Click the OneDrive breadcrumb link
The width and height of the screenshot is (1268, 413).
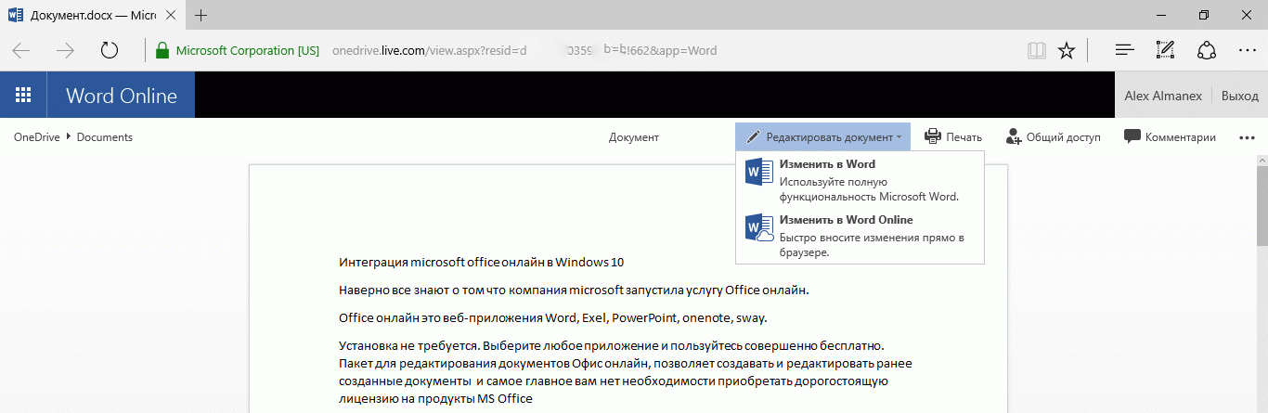pos(36,137)
